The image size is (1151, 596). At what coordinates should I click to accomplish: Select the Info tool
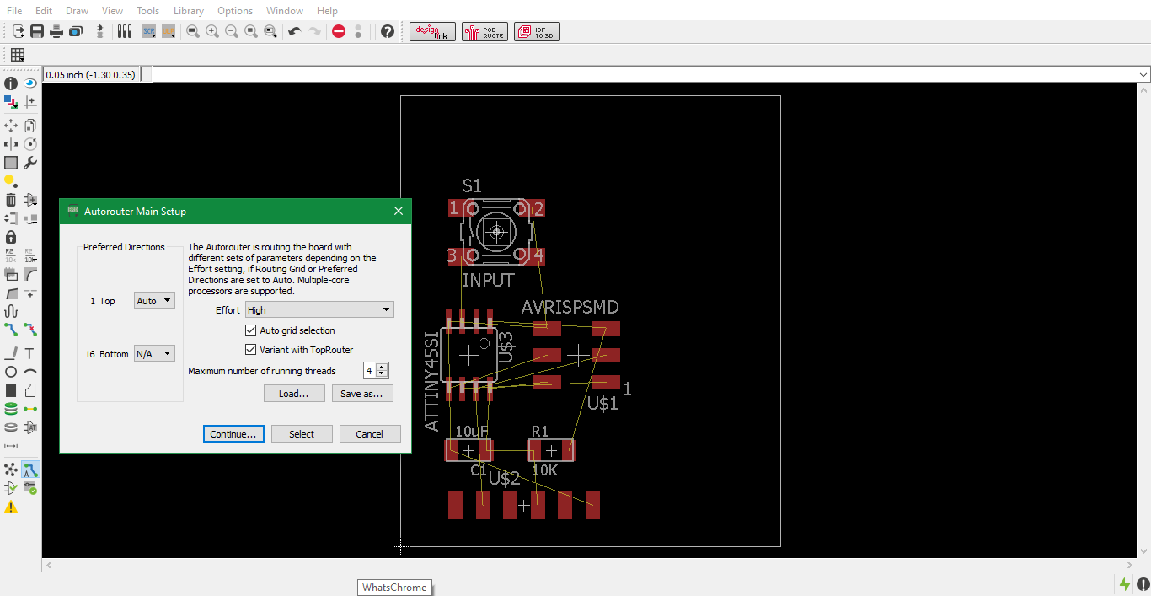pos(10,83)
